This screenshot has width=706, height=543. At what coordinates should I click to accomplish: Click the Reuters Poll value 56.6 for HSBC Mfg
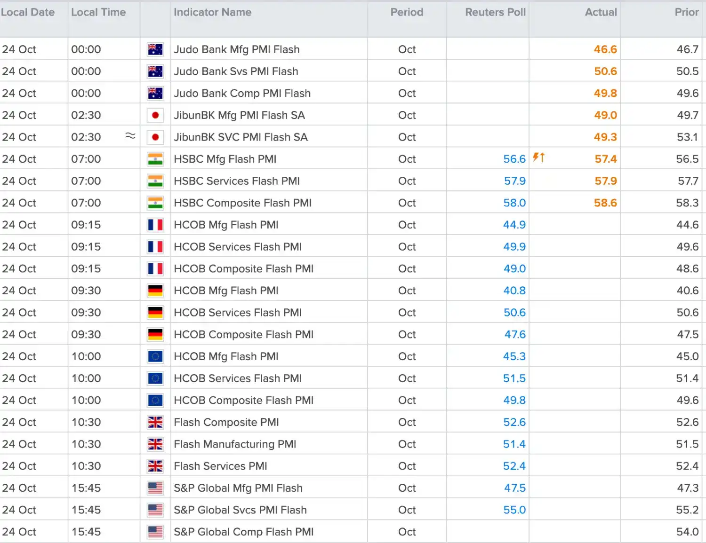pos(514,159)
